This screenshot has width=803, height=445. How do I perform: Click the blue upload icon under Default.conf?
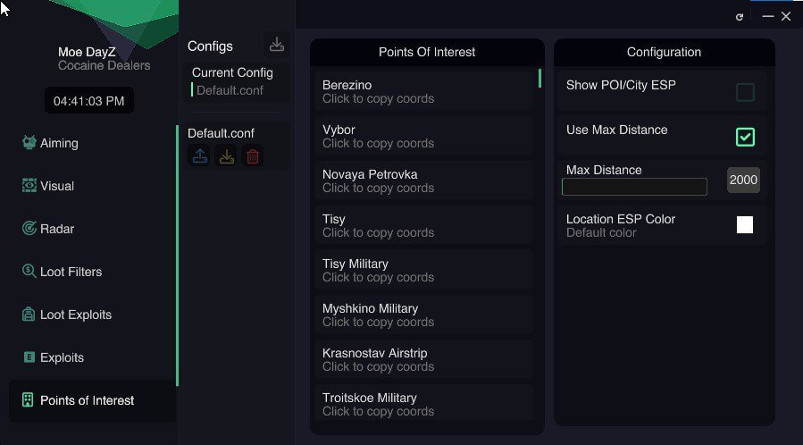200,155
